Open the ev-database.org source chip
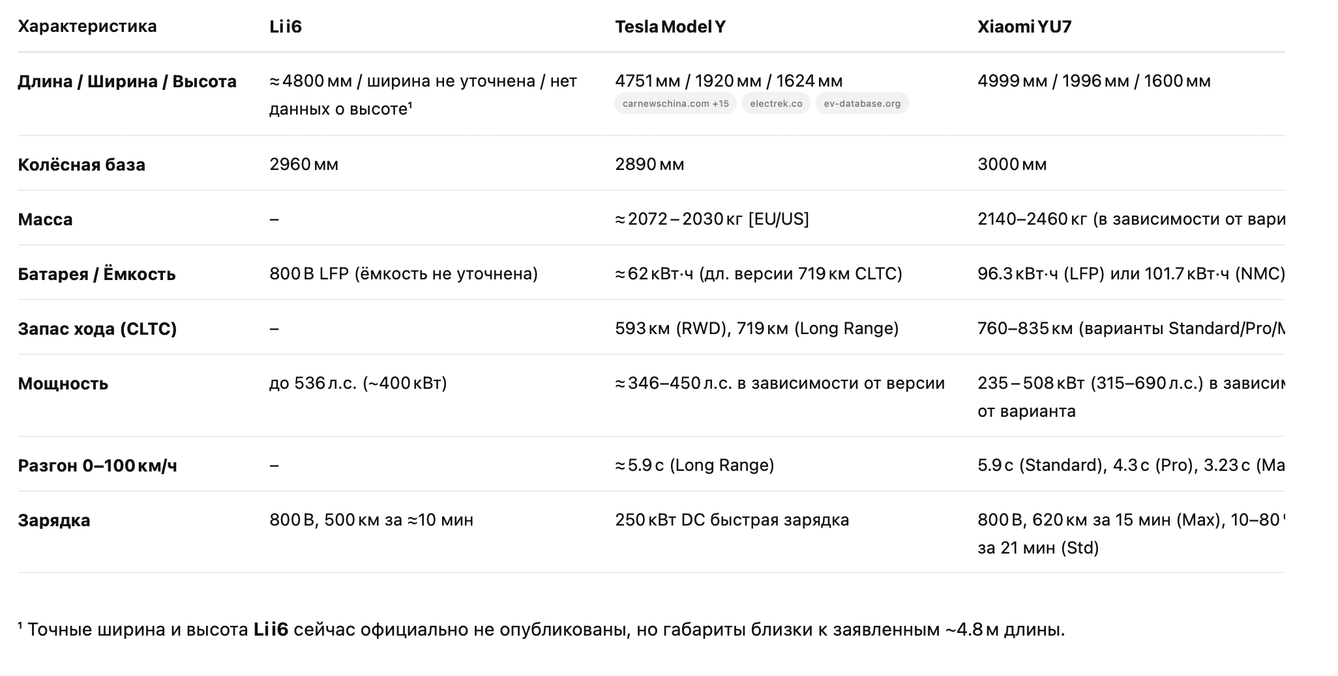The image size is (1338, 676). (861, 104)
